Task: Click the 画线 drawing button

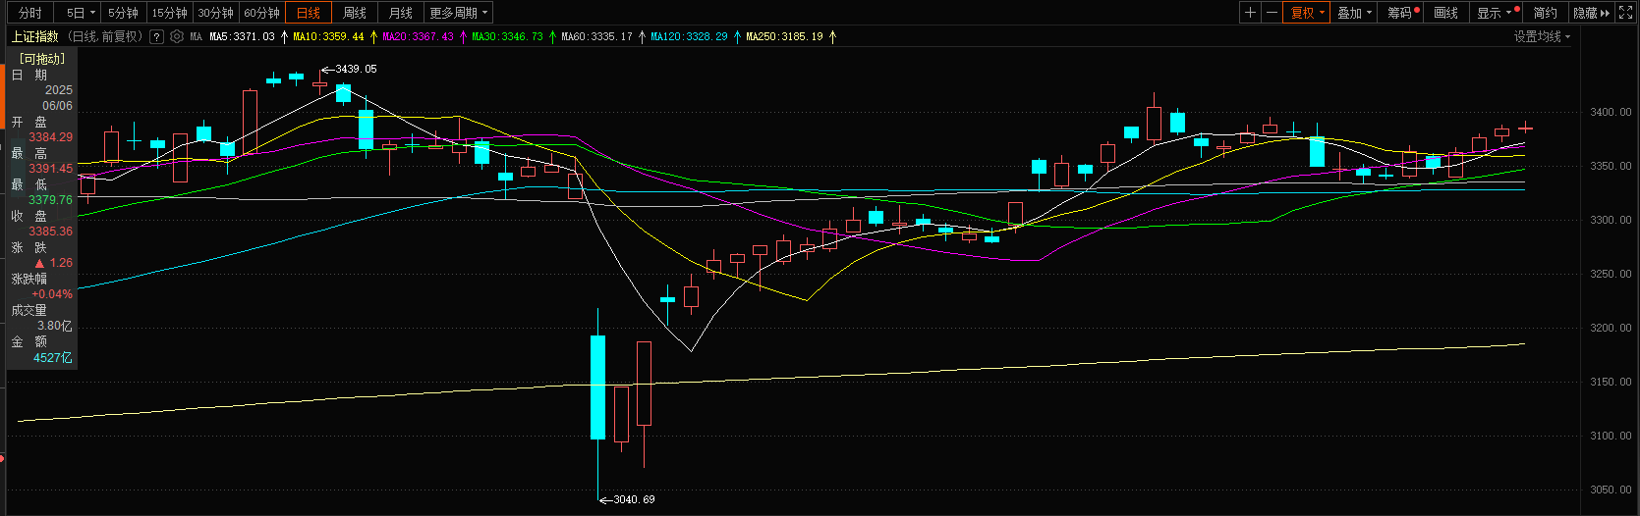Action: pyautogui.click(x=1445, y=13)
